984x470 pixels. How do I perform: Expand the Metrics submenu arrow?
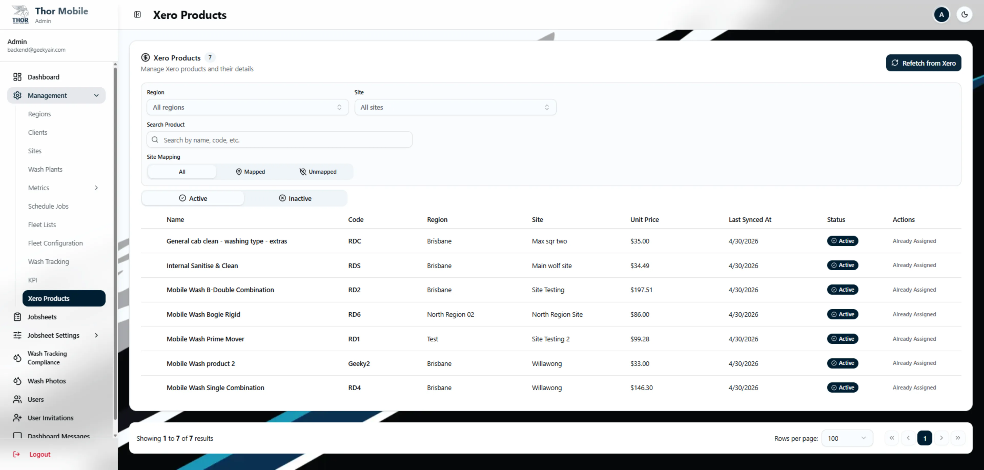96,188
